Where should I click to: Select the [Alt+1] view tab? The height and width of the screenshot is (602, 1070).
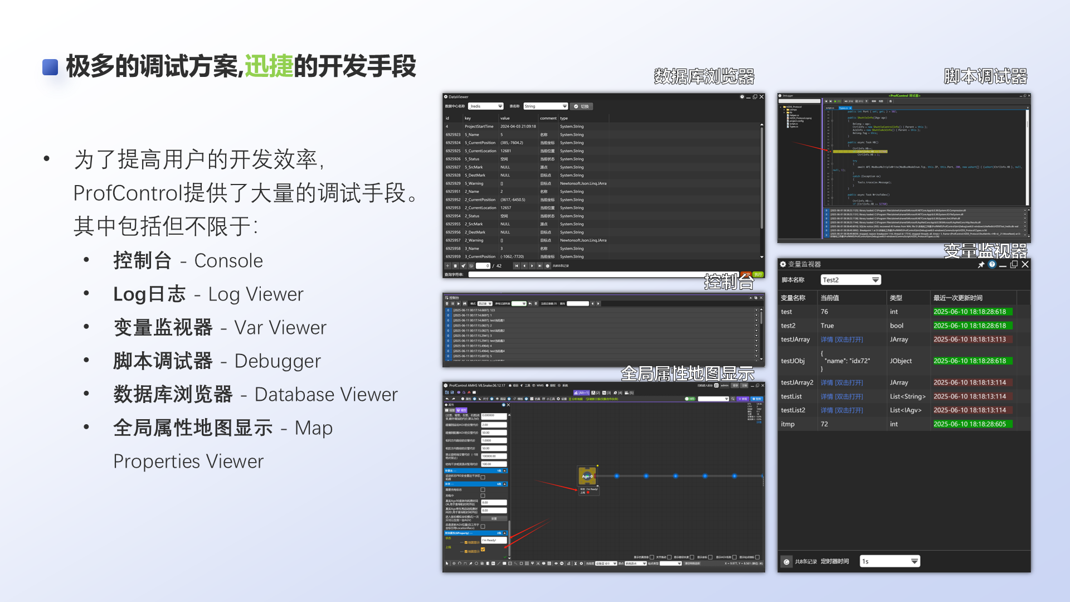pos(581,393)
